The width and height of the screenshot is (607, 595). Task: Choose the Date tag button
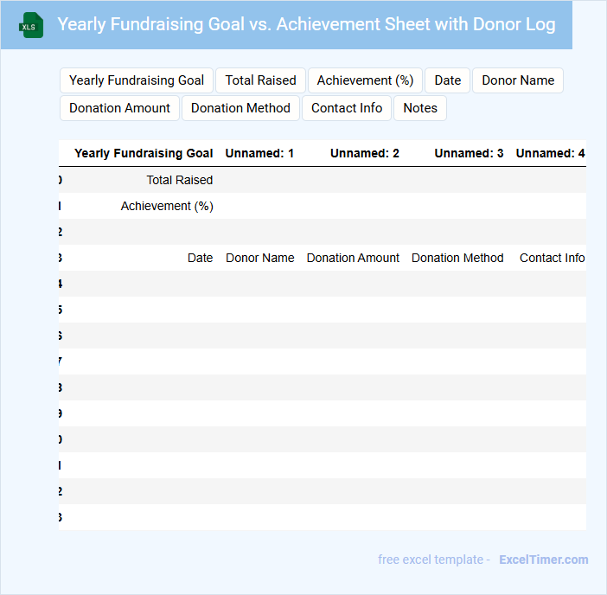(448, 80)
